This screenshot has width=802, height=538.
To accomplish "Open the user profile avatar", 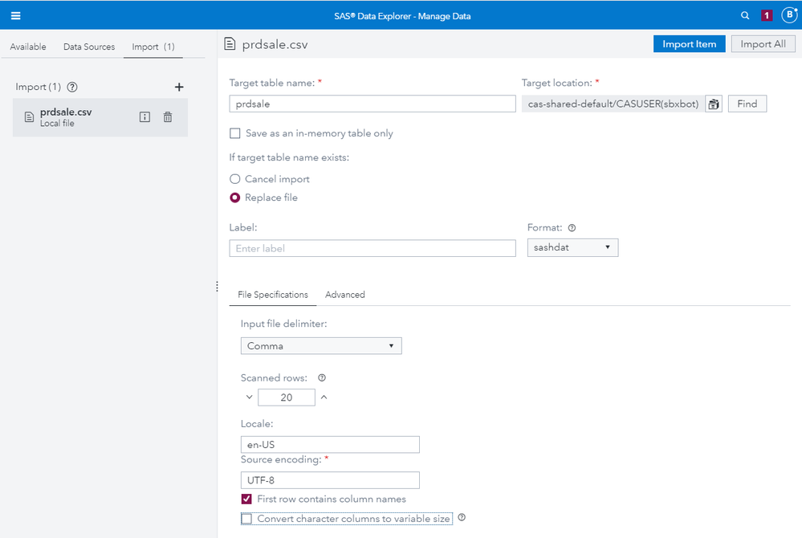I will click(x=789, y=15).
